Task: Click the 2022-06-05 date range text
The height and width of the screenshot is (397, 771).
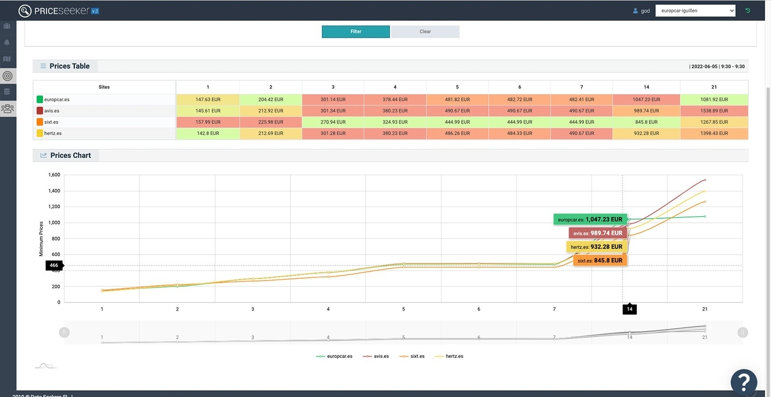Action: pos(718,67)
